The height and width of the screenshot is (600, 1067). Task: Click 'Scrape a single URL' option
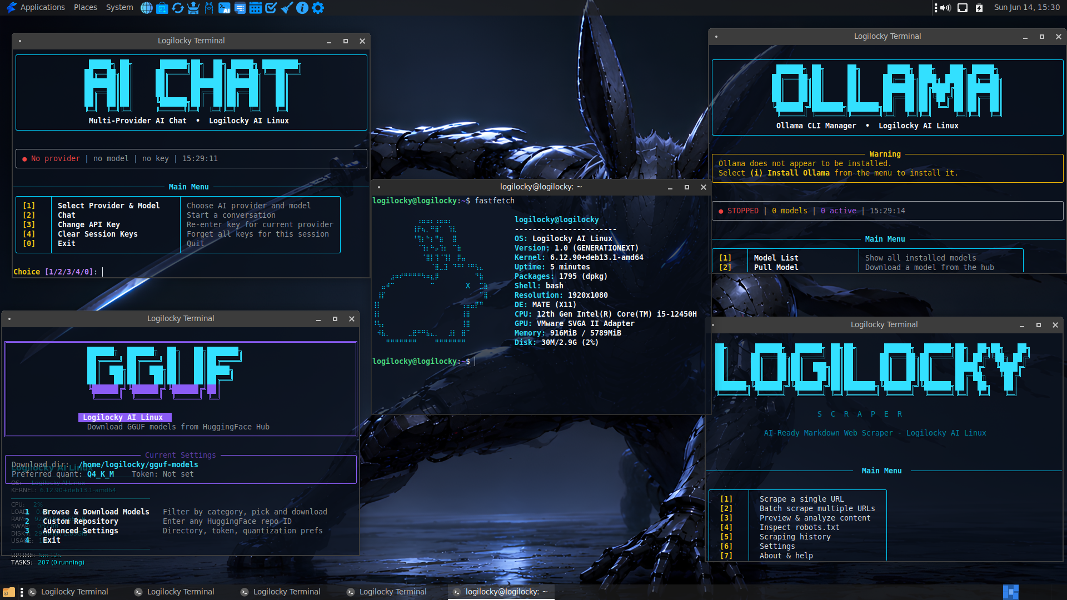pos(802,499)
